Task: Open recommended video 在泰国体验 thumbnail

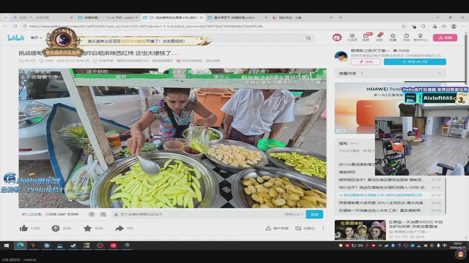Action: click(360, 230)
